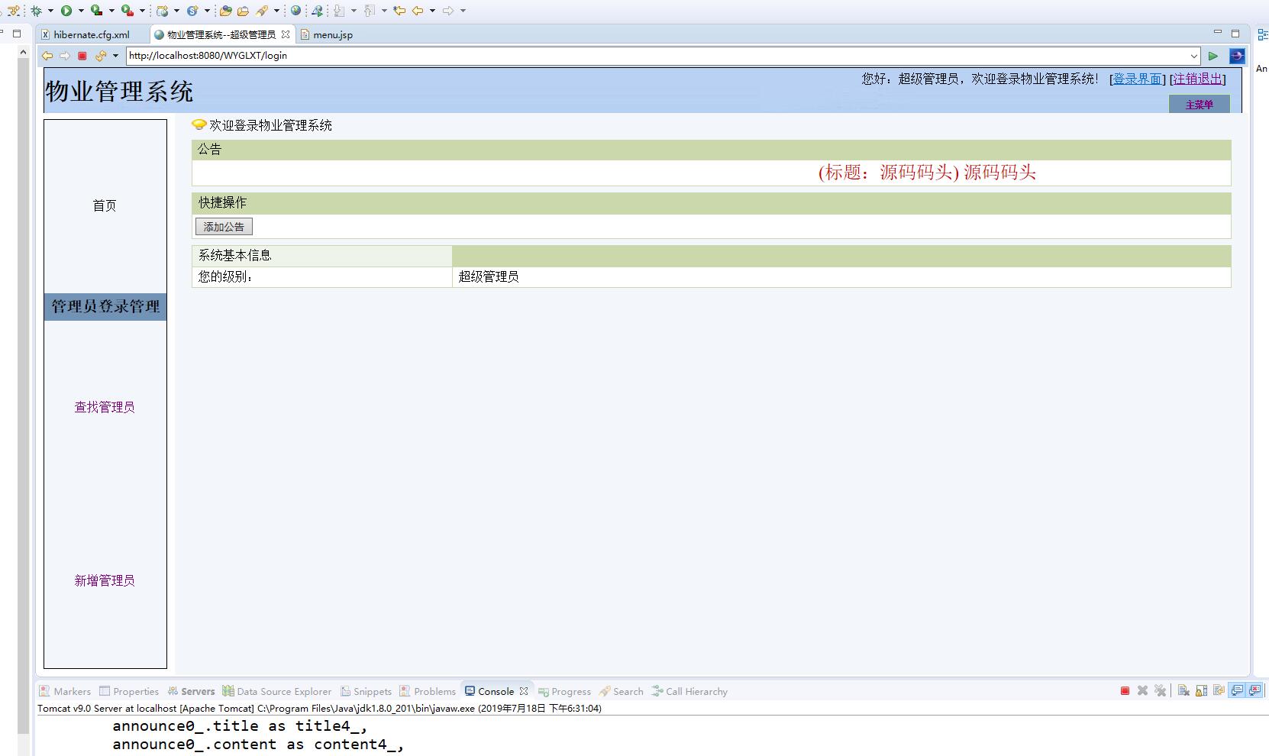Open the Servers view tab
Viewport: 1269px width, 756px height.
[191, 691]
